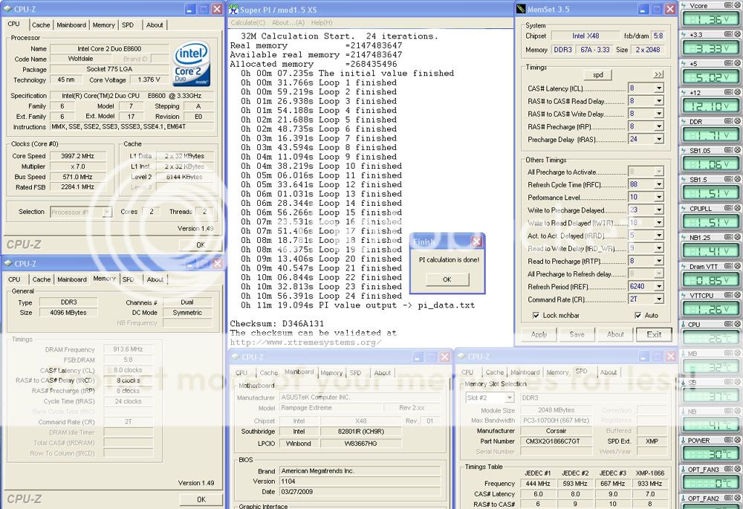Viewport: 743px width, 509px height.
Task: Open the Refresh Cycle Time (tRFC) dropdown
Action: (659, 184)
